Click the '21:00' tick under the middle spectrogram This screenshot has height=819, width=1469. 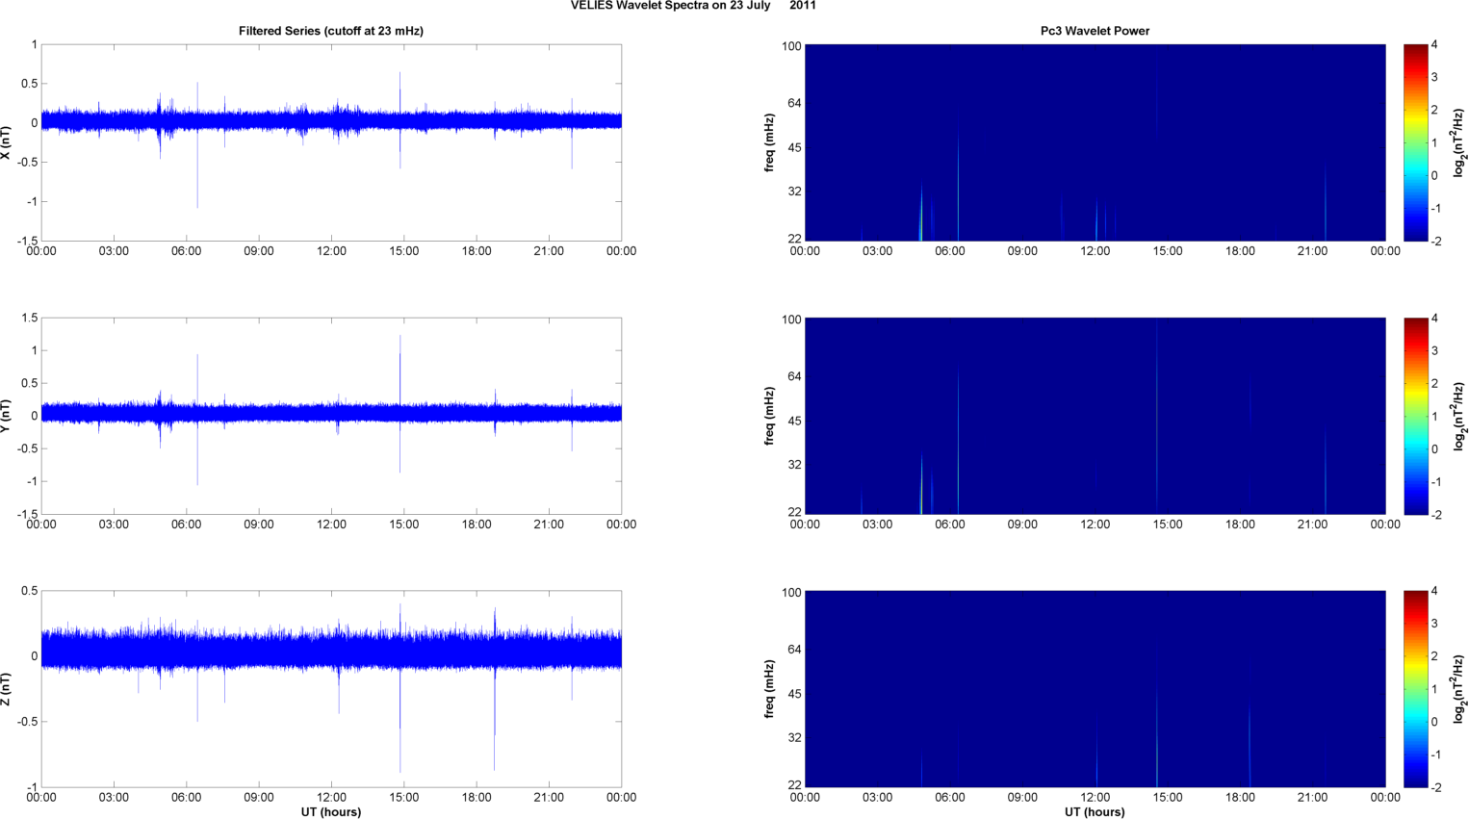point(1312,525)
